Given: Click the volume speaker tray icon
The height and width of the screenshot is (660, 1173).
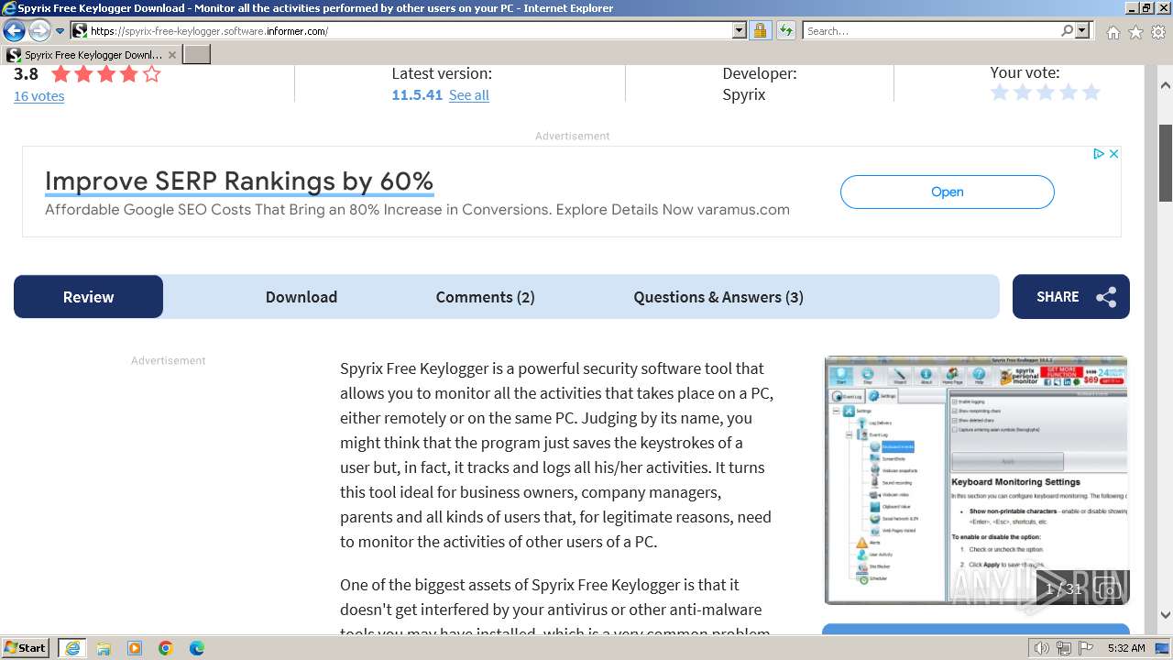Looking at the screenshot, I should (1042, 648).
